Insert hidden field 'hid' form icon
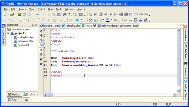The width and height of the screenshot is (189, 107). coord(116,14)
